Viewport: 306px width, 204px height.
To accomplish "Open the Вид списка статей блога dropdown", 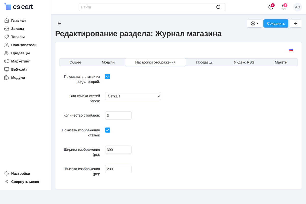I will [133, 96].
